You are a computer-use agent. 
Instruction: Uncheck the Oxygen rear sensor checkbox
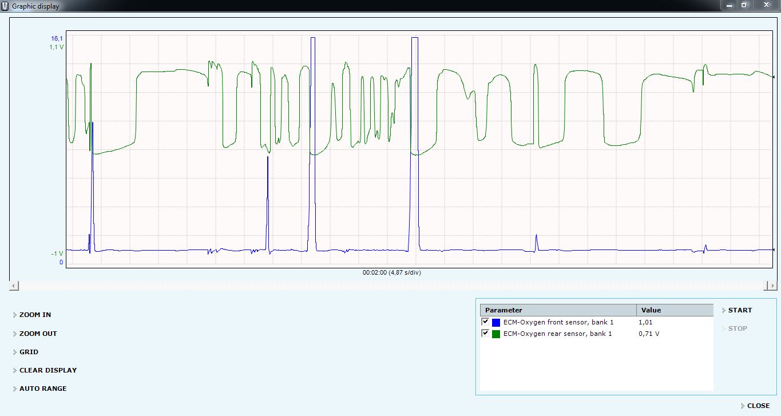[486, 333]
